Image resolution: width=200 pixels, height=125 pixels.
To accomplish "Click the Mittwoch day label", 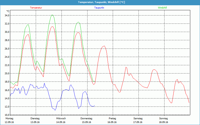I will (61, 118).
